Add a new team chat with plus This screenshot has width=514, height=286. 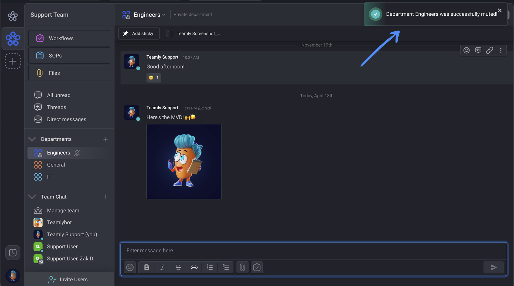(x=106, y=197)
